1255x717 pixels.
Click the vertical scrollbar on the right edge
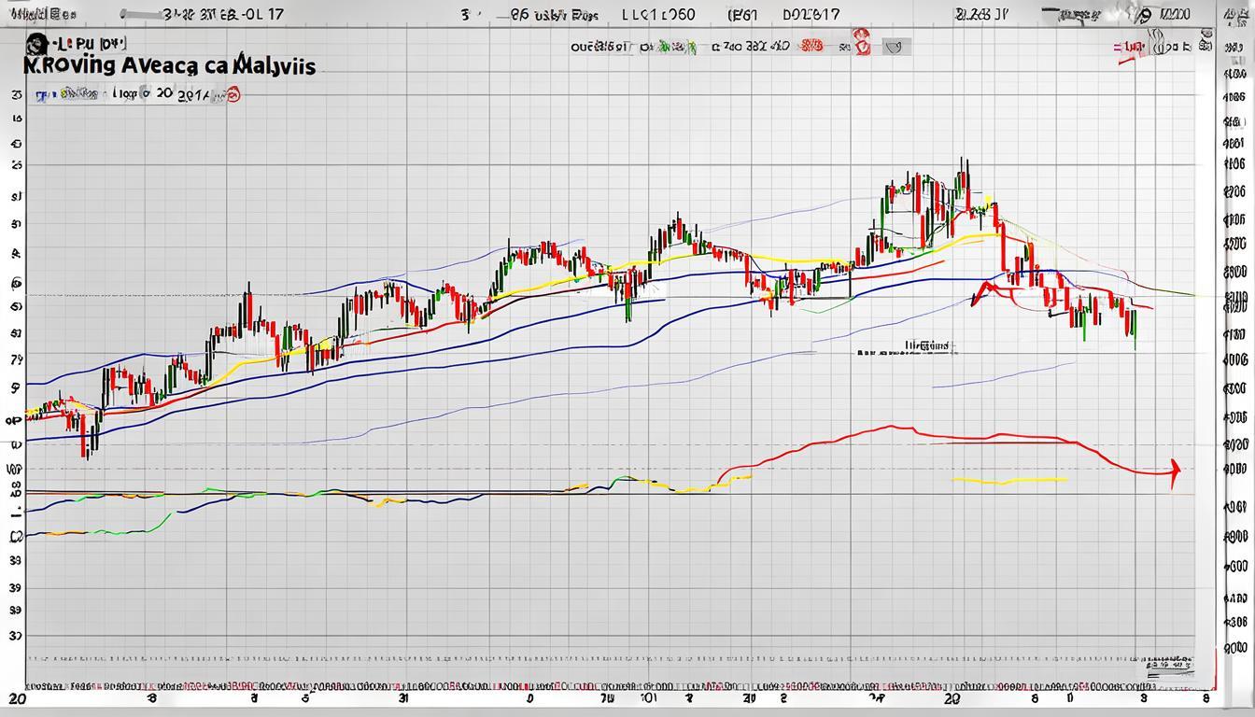(x=1218, y=373)
